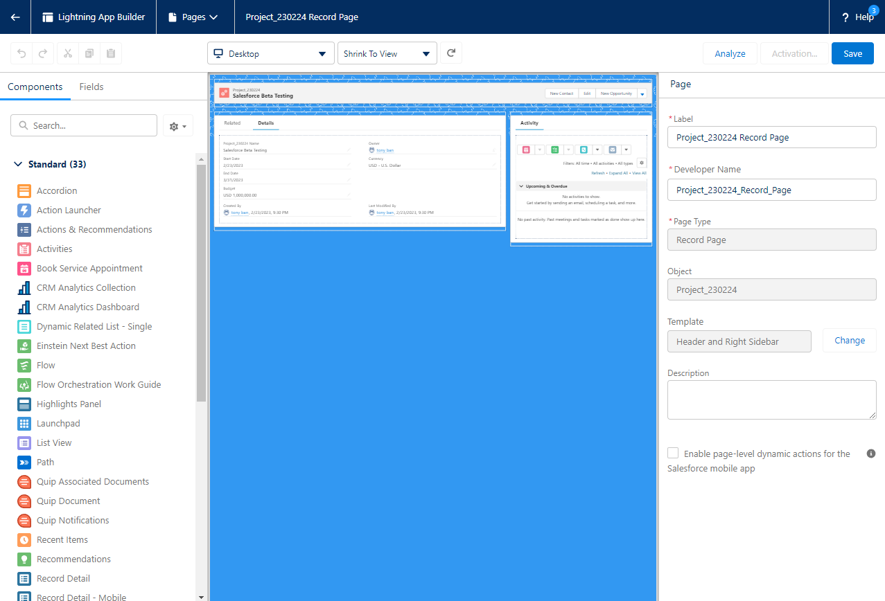Open dropdown arrow next to Email icon
The height and width of the screenshot is (601, 885).
point(626,150)
